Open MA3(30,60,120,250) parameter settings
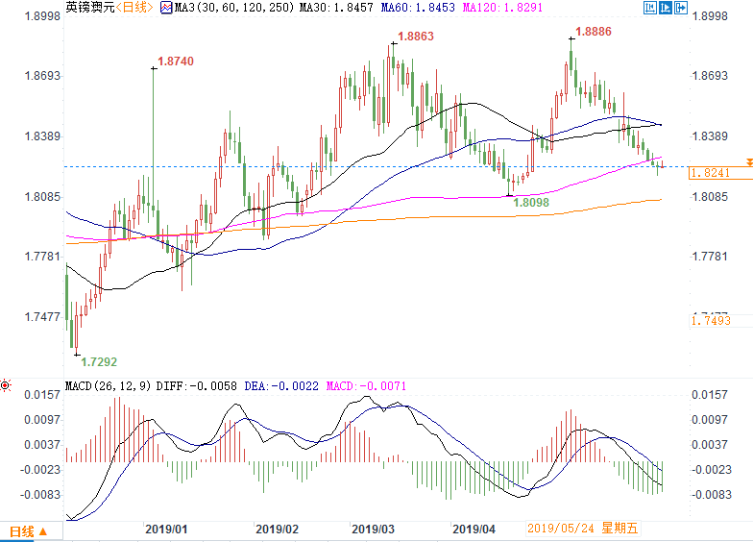753x542 pixels. click(227, 8)
